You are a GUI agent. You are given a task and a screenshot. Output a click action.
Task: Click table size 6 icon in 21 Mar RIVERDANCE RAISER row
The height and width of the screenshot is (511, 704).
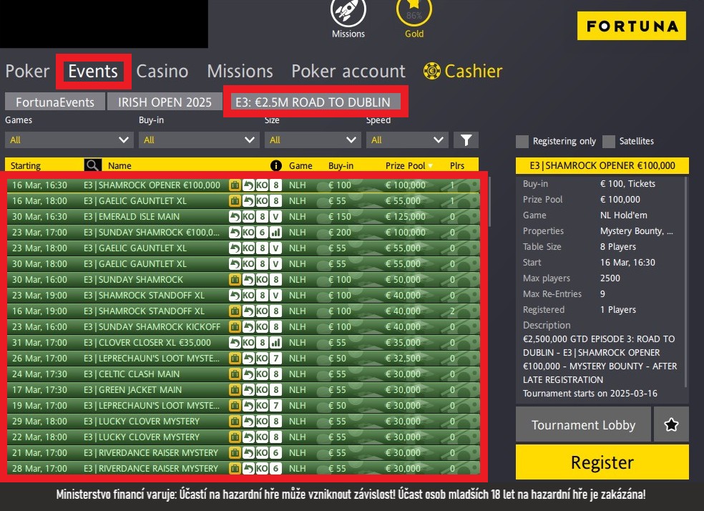[x=276, y=452]
